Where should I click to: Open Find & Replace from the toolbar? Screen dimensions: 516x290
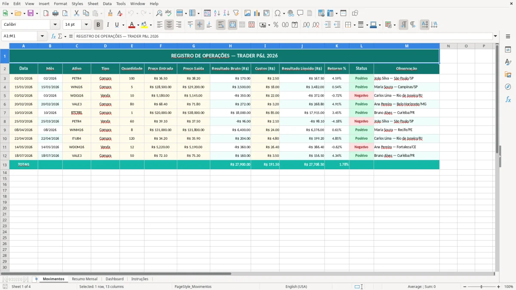click(x=159, y=13)
